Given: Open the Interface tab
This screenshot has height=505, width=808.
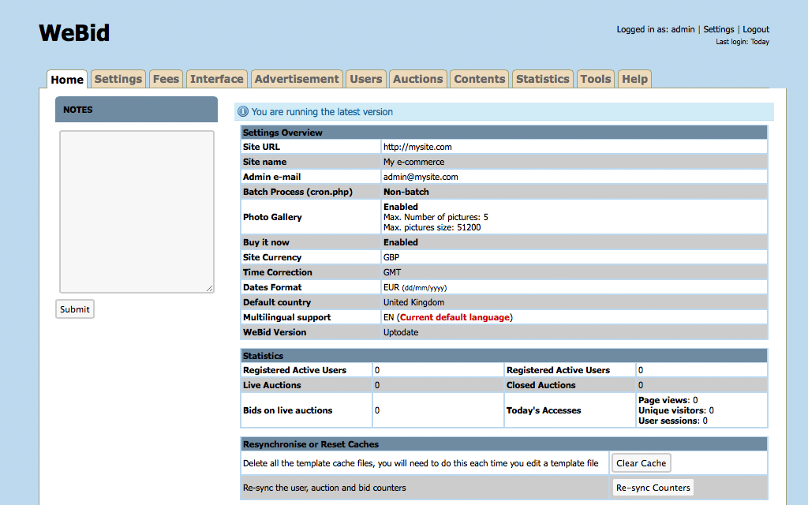Looking at the screenshot, I should pyautogui.click(x=216, y=79).
